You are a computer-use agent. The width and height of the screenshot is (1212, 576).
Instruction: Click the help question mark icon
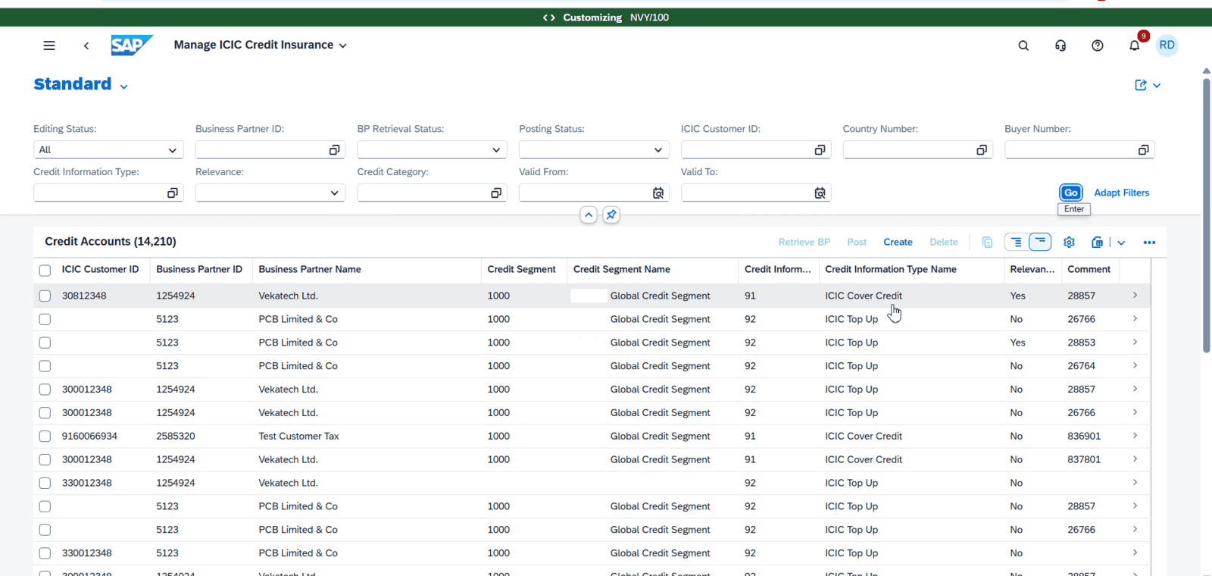click(1097, 45)
